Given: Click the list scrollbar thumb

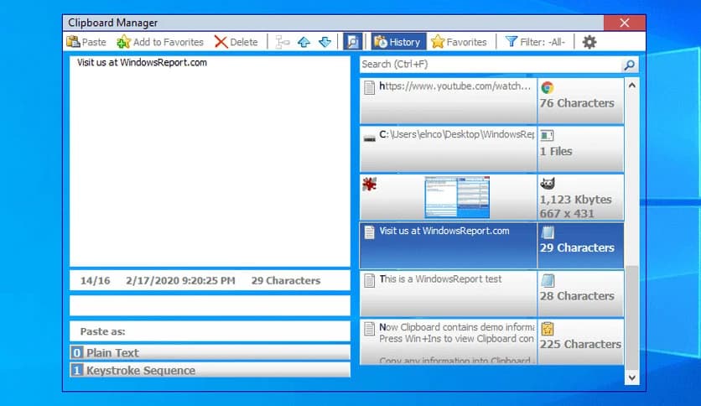Looking at the screenshot, I should tap(631, 318).
